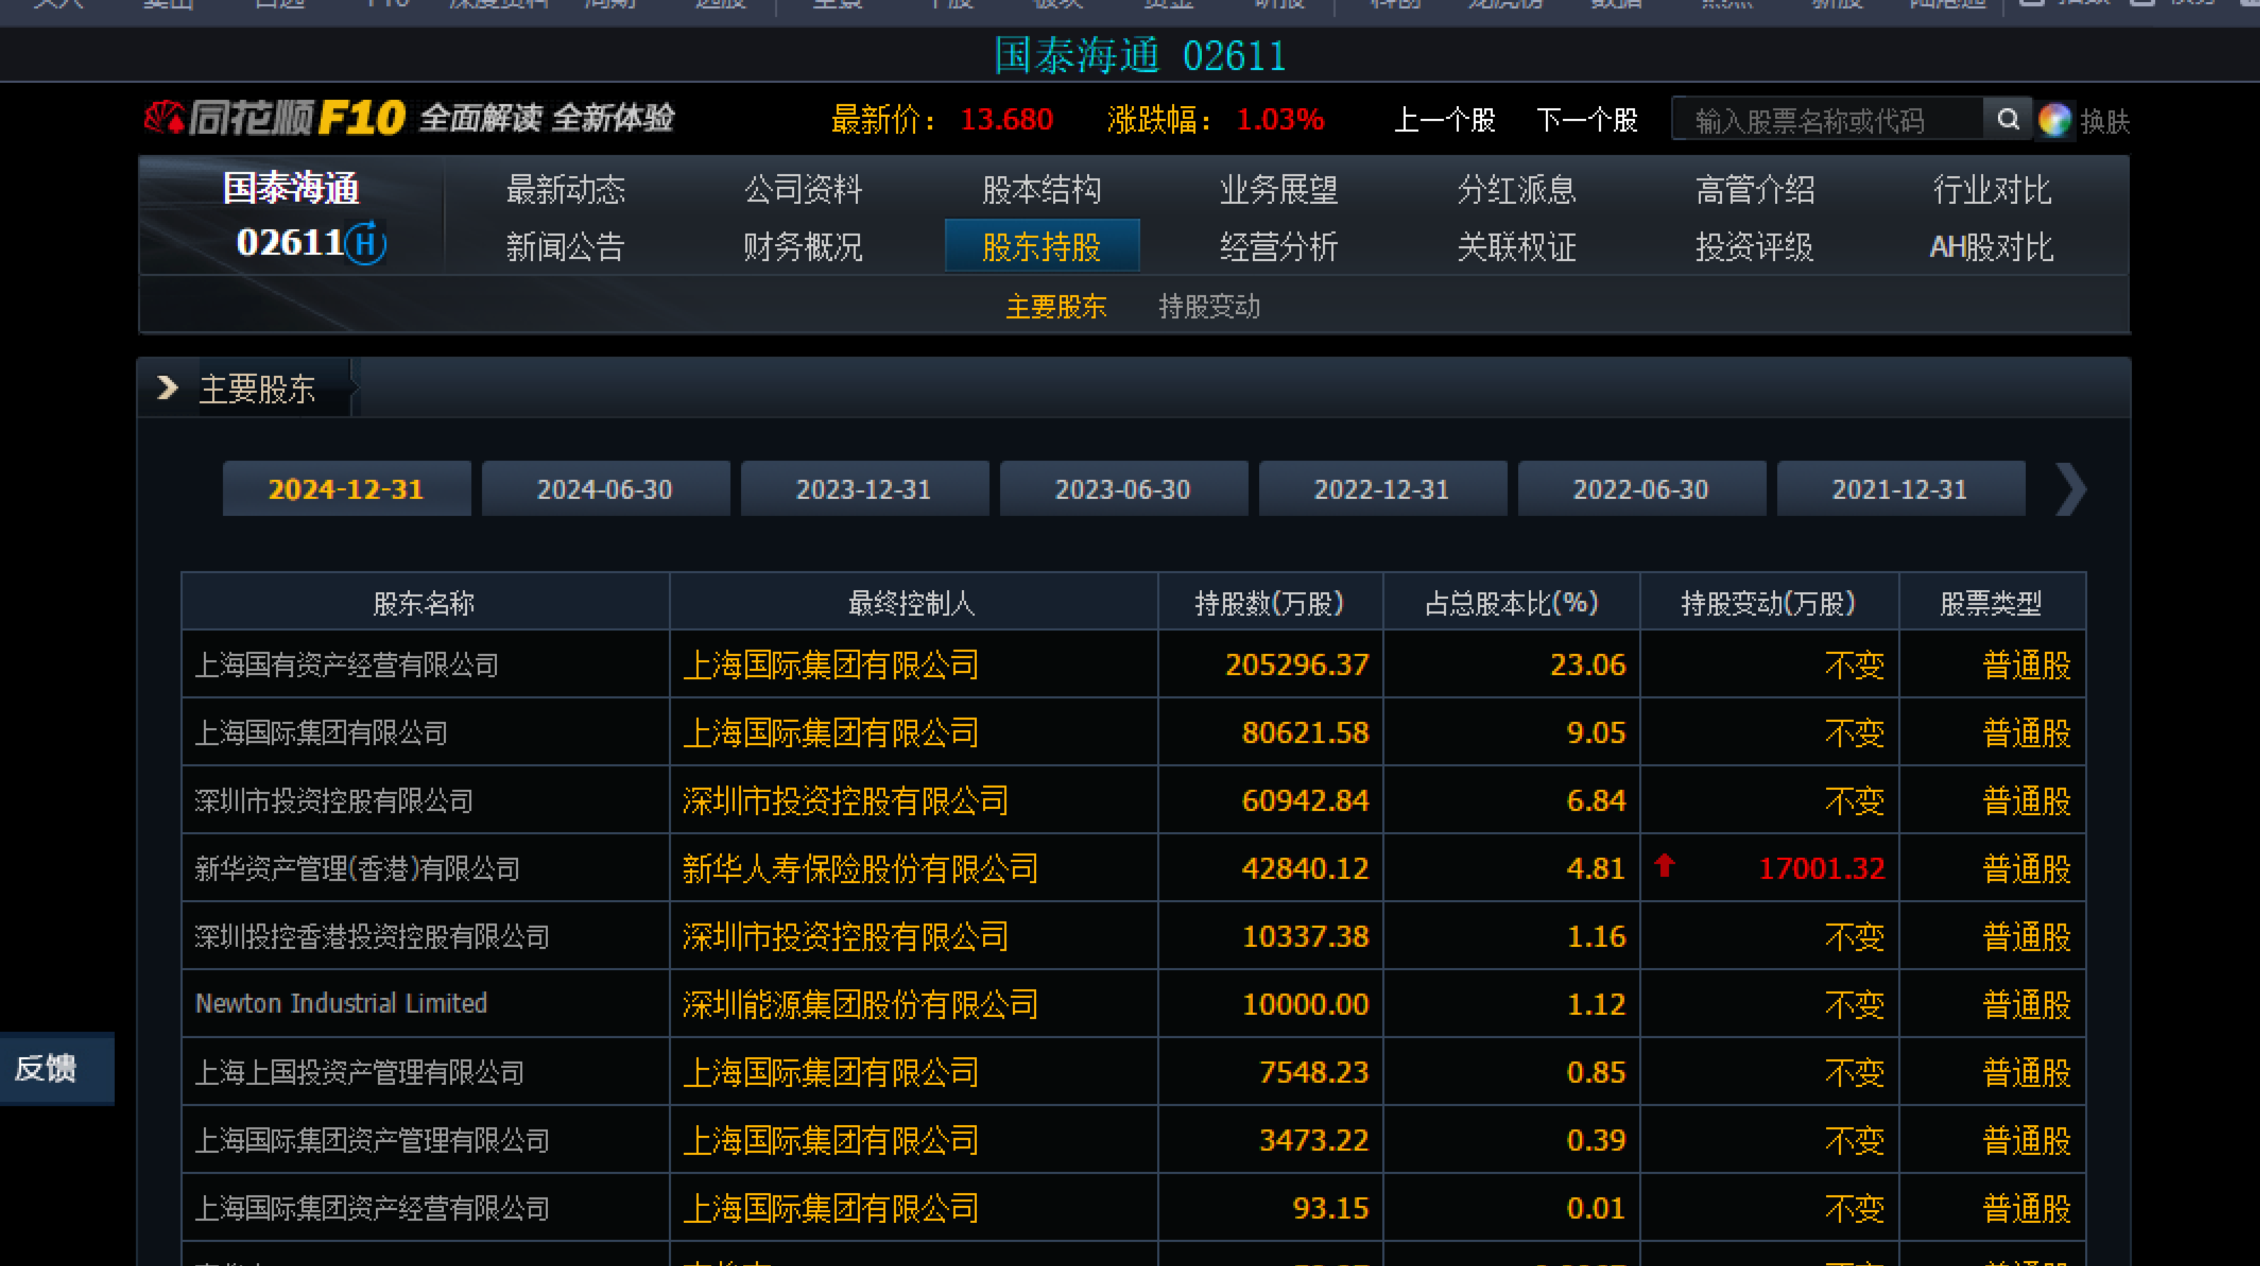Open the 投资评级 tab
Viewport: 2260px width, 1266px height.
click(1755, 248)
